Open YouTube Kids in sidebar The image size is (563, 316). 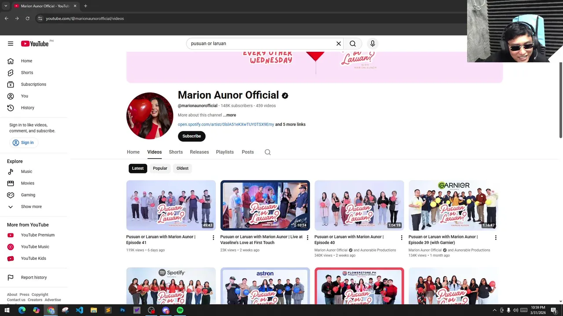[33, 258]
